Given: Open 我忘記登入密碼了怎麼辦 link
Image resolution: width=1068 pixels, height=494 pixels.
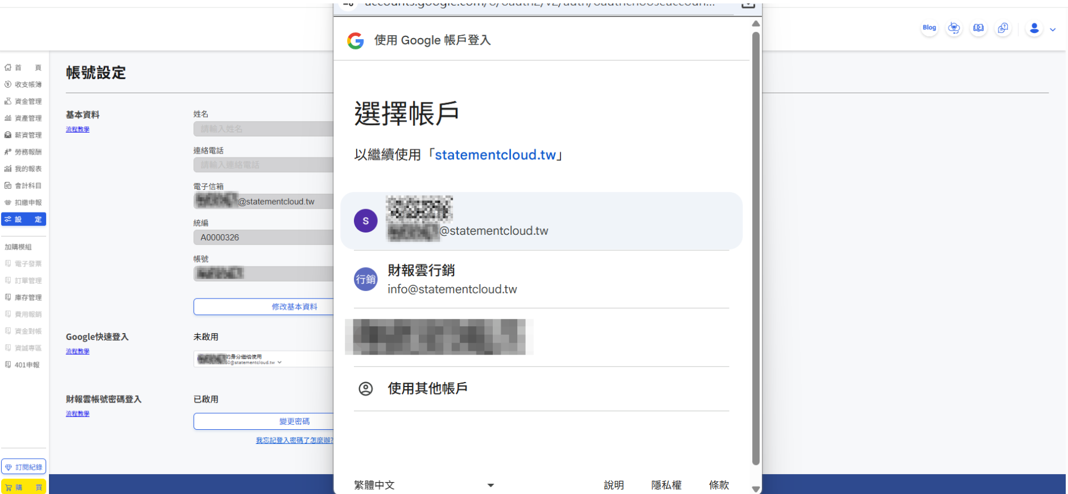Looking at the screenshot, I should click(294, 440).
